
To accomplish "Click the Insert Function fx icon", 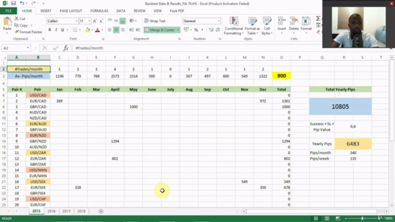I will tap(66, 48).
